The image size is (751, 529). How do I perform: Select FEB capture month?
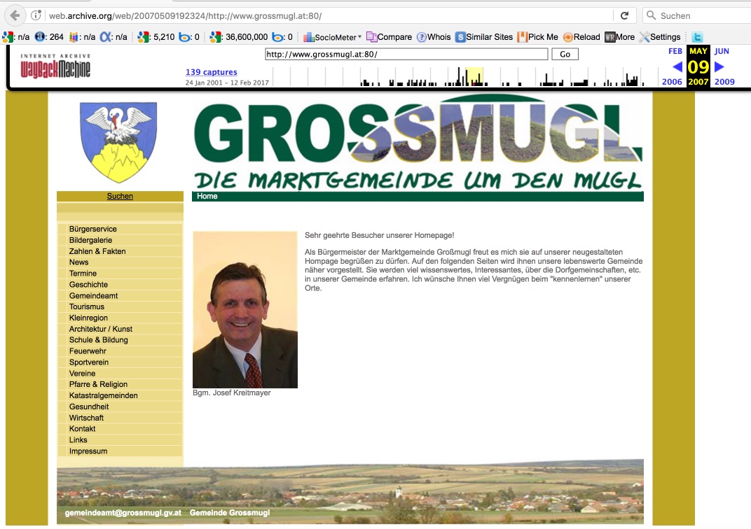(x=675, y=51)
